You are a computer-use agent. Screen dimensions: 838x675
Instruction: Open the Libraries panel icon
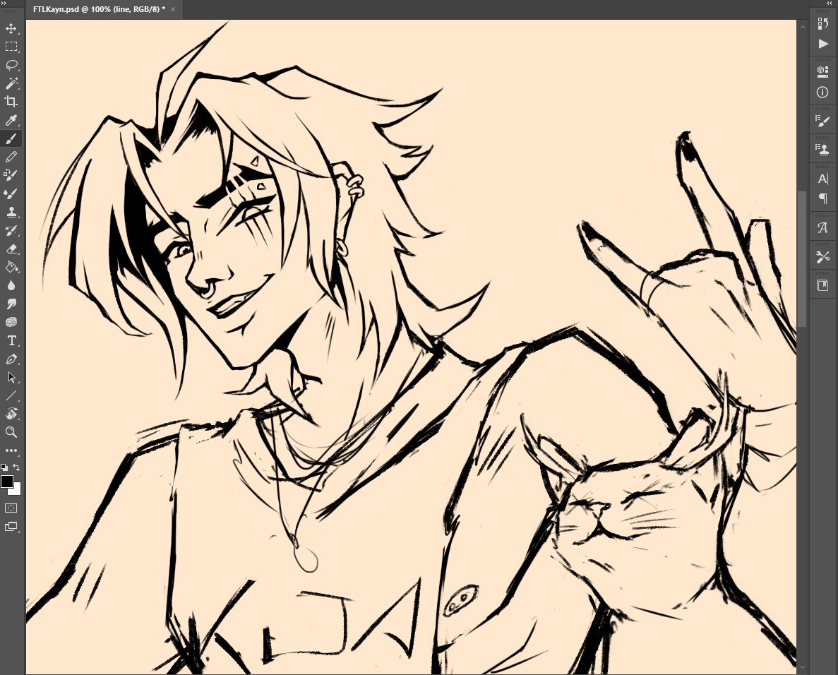823,285
